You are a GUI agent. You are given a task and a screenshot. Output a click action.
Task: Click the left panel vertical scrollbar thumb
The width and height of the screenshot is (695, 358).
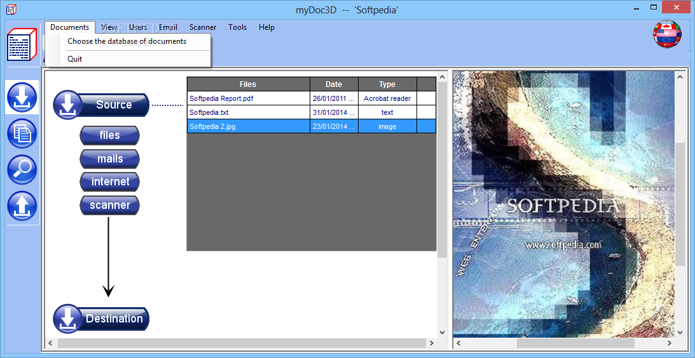click(442, 170)
